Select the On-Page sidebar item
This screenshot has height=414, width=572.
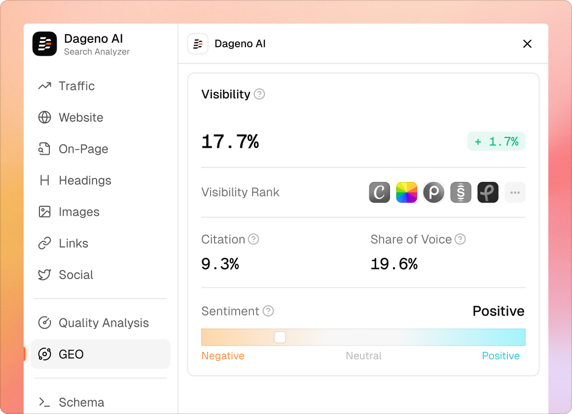pos(83,149)
